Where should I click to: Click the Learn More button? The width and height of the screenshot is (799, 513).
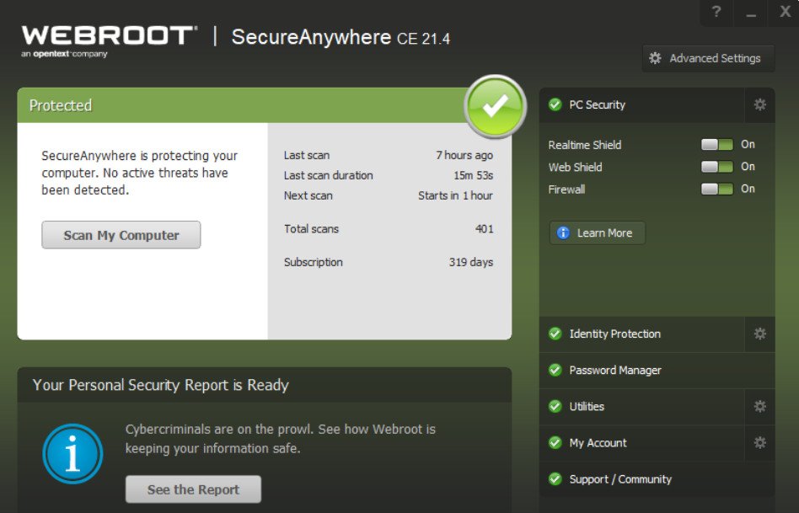click(598, 232)
